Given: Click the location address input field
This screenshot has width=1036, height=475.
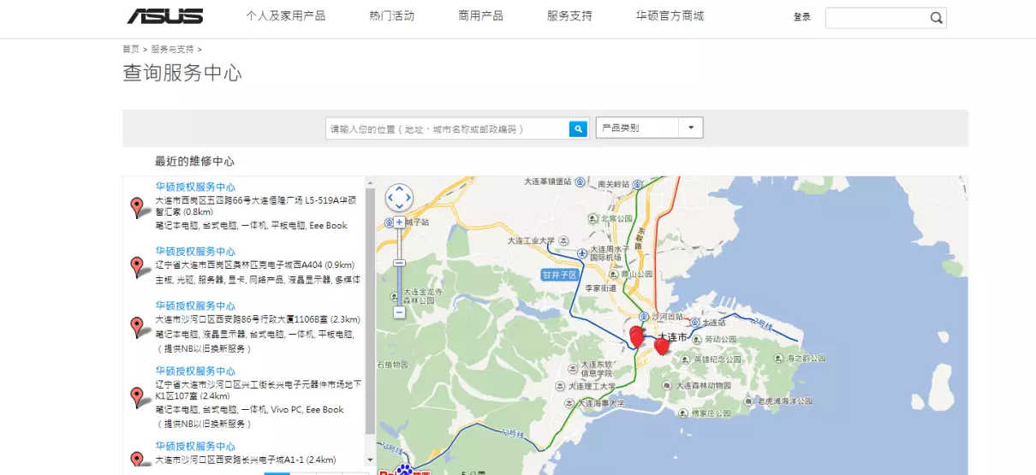Looking at the screenshot, I should [448, 128].
